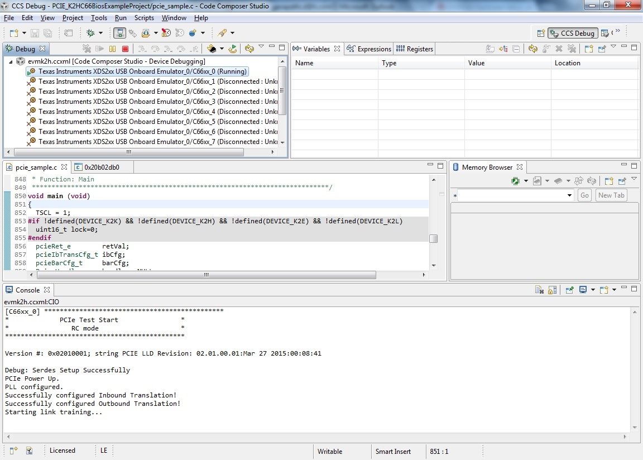
Task: Click the Name column header in Variables
Action: [335, 63]
